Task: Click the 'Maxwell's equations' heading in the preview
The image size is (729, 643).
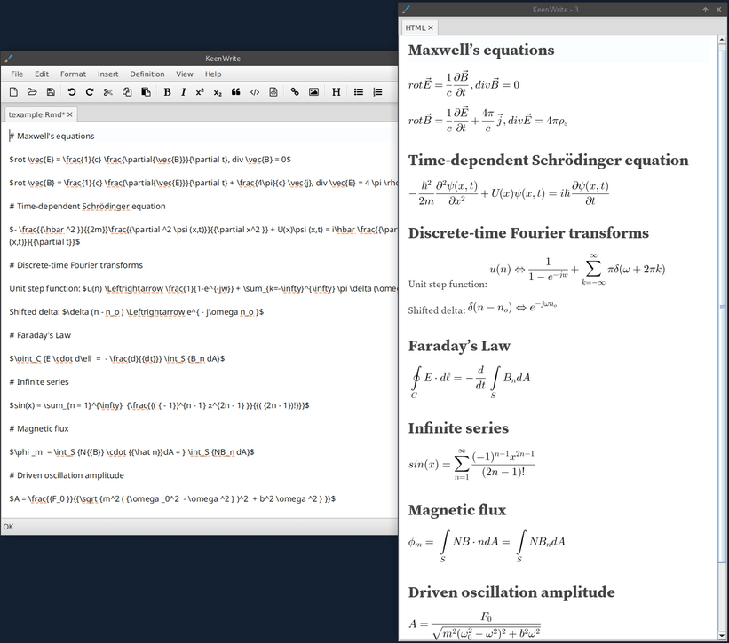Action: pyautogui.click(x=481, y=51)
